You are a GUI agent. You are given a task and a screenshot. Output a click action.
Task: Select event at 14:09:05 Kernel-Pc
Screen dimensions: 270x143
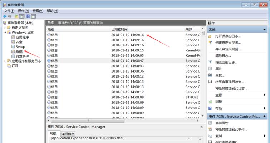[x=123, y=55]
